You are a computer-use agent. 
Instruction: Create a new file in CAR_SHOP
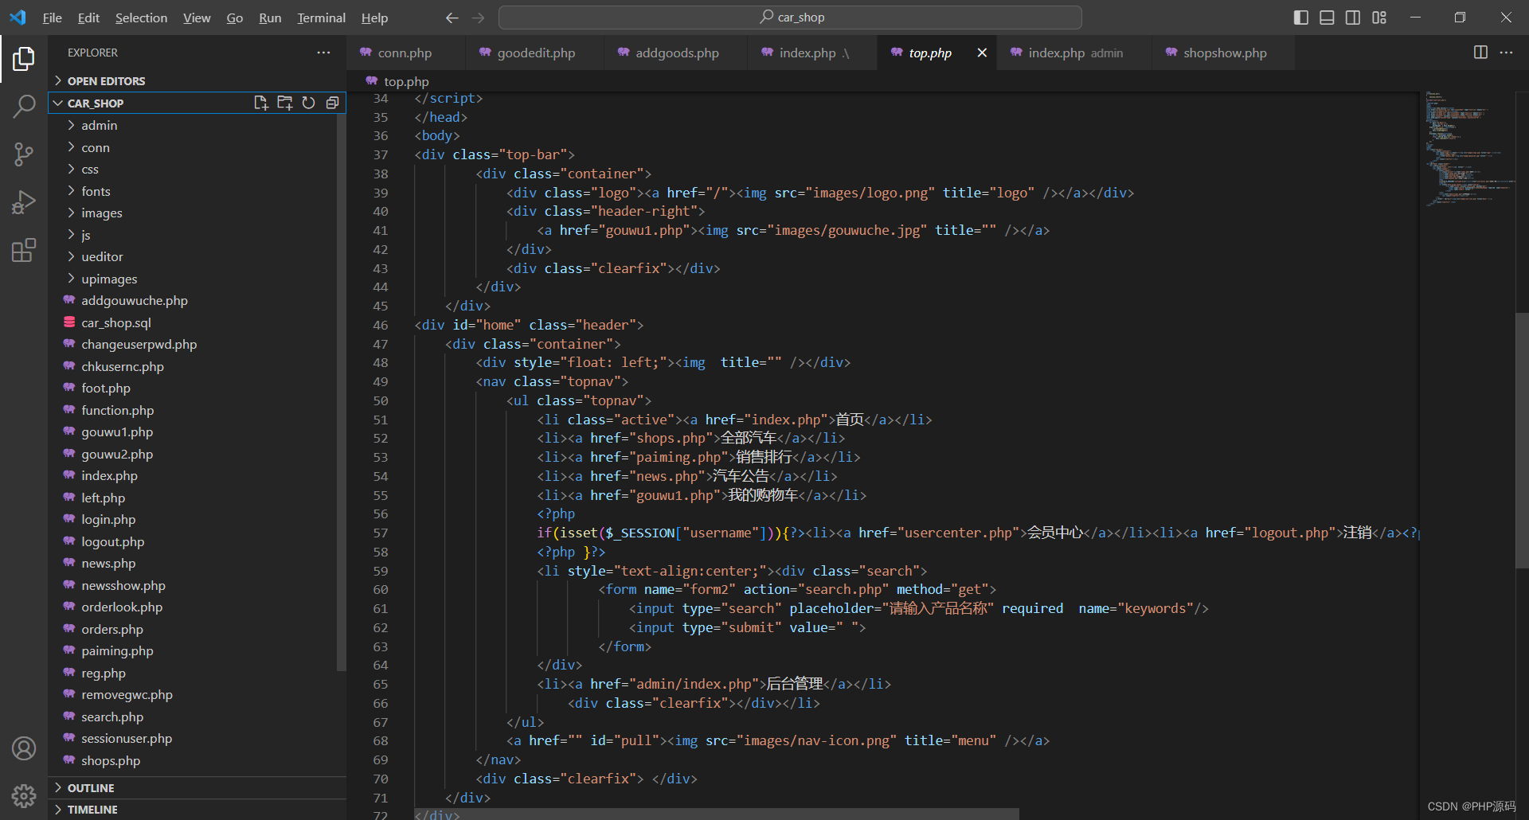(x=260, y=103)
